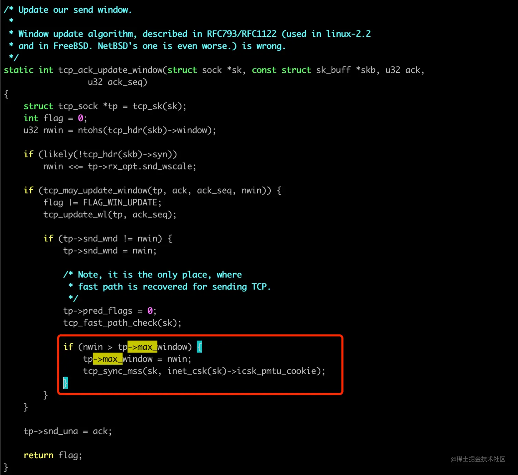Click the 'u32 ack_seq)' parameter line
The image size is (518, 475).
(117, 82)
